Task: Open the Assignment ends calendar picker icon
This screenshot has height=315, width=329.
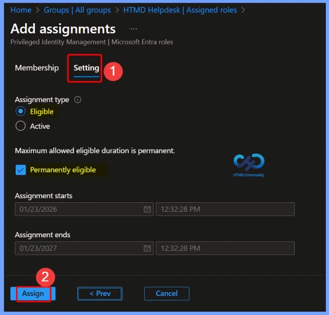Action: (147, 248)
